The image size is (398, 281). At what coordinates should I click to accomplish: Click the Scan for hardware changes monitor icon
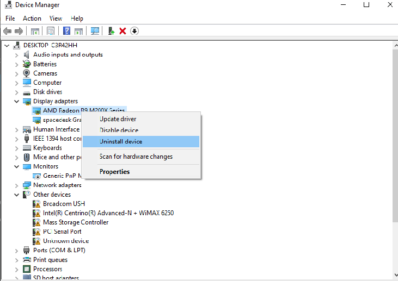pos(95,31)
